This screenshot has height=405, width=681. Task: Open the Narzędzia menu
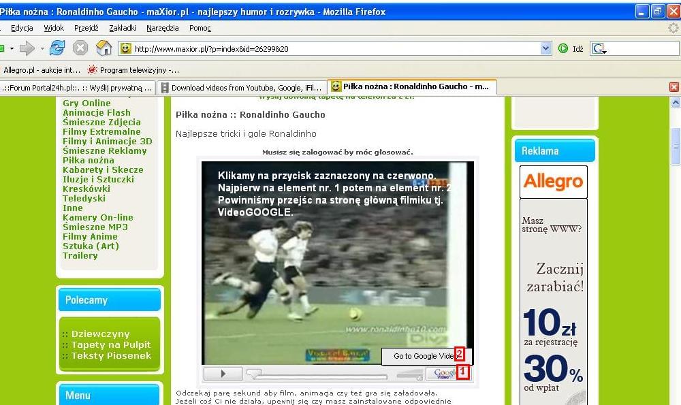point(163,28)
